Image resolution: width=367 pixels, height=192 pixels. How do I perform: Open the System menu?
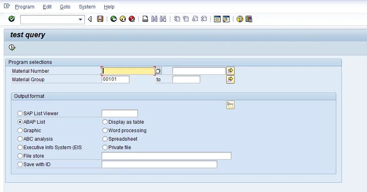pos(87,7)
